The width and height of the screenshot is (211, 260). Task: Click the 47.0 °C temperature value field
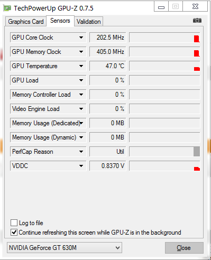(107, 66)
